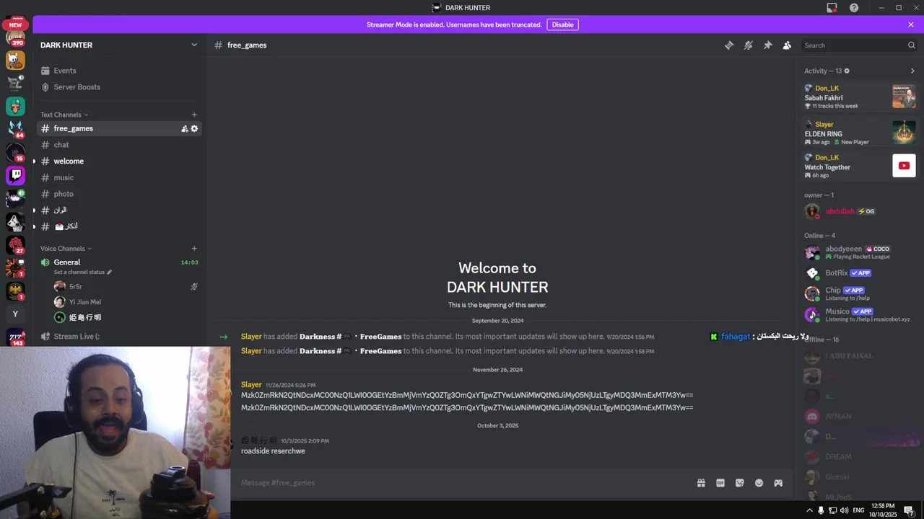Switch to the photo channel
The image size is (924, 519).
tap(119, 194)
